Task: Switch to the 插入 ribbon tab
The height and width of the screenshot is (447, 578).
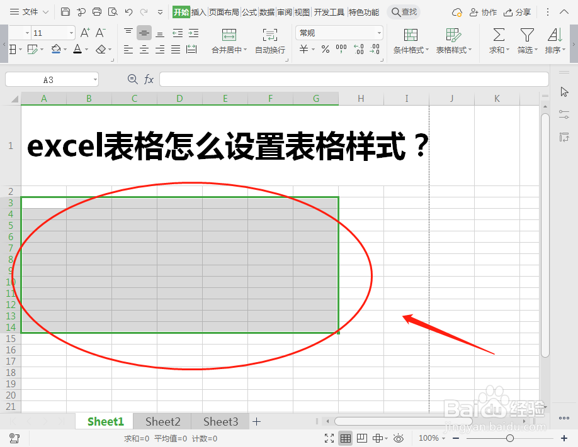Action: tap(200, 11)
